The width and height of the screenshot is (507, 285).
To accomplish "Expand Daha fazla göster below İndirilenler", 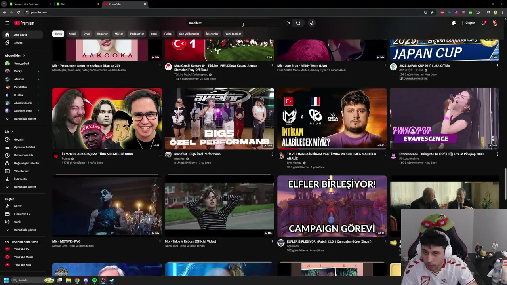I will (x=23, y=187).
